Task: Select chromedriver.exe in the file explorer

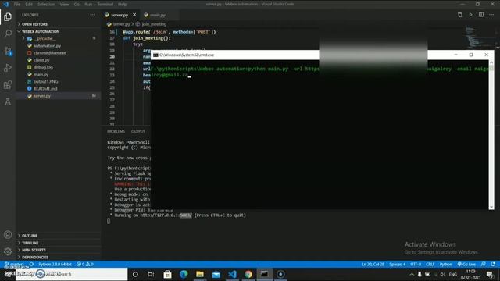Action: (x=59, y=53)
